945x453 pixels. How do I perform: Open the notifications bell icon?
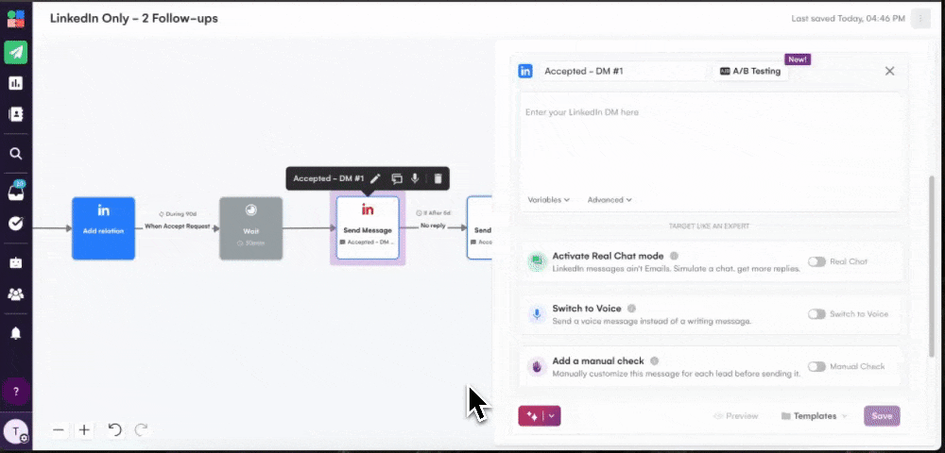(x=15, y=333)
